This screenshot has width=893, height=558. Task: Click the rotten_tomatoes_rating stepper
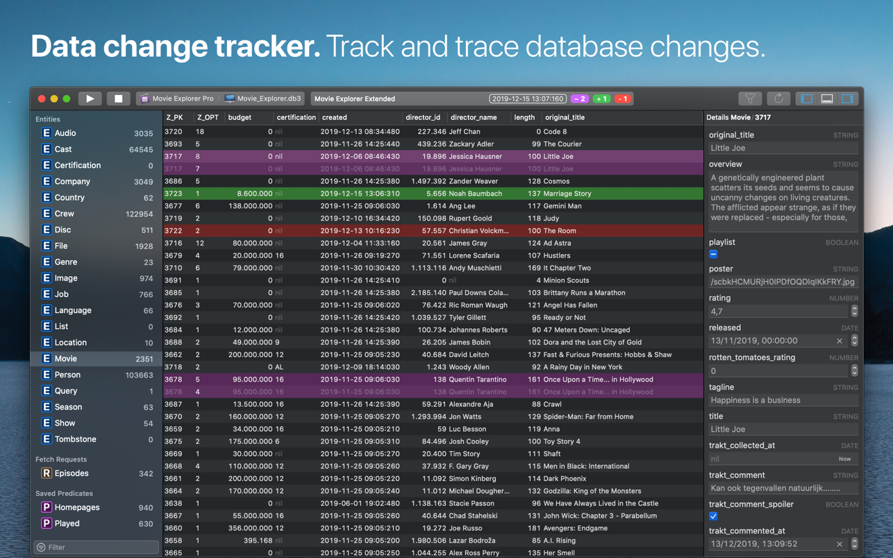coord(854,371)
